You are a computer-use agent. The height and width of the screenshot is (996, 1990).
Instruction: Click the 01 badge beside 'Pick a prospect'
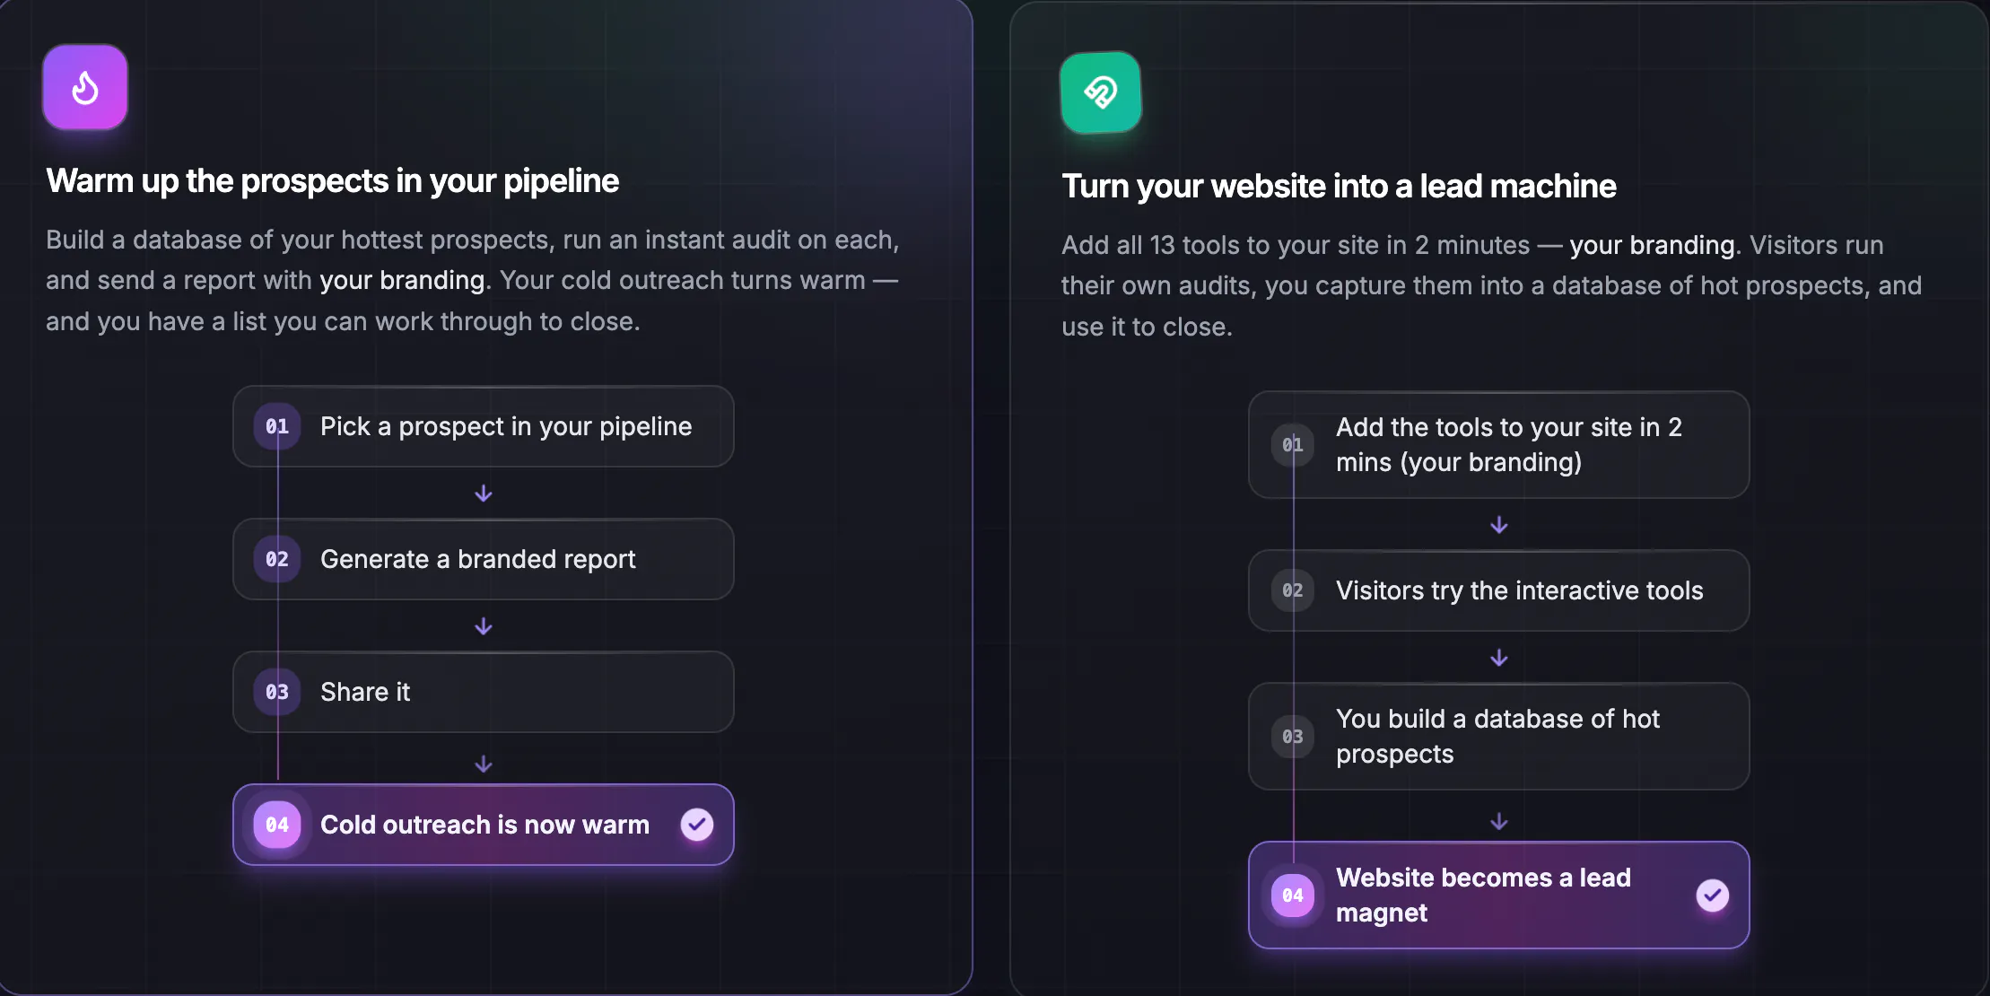(x=277, y=426)
